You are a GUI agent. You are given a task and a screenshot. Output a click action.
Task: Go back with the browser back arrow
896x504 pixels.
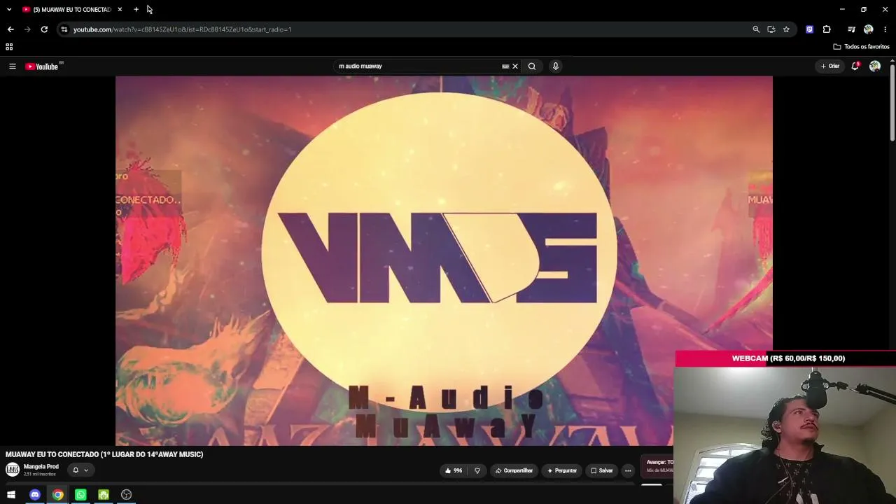click(x=10, y=29)
